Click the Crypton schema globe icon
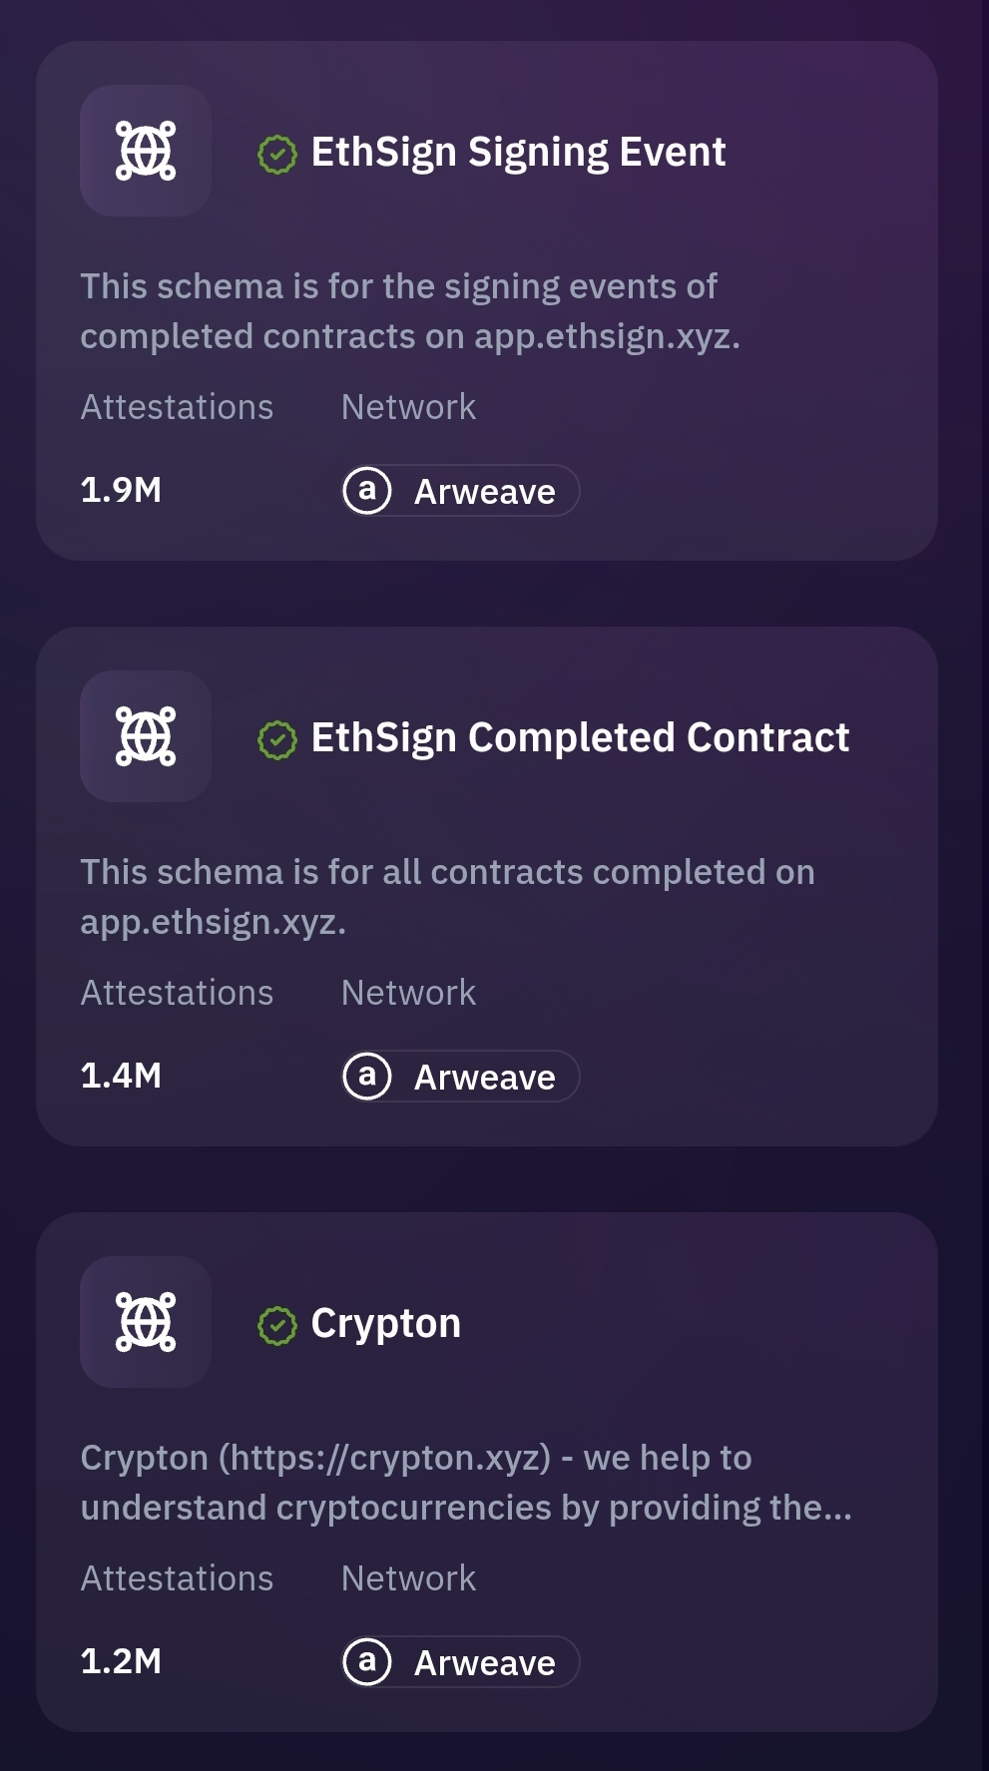The height and width of the screenshot is (1771, 989). point(146,1322)
